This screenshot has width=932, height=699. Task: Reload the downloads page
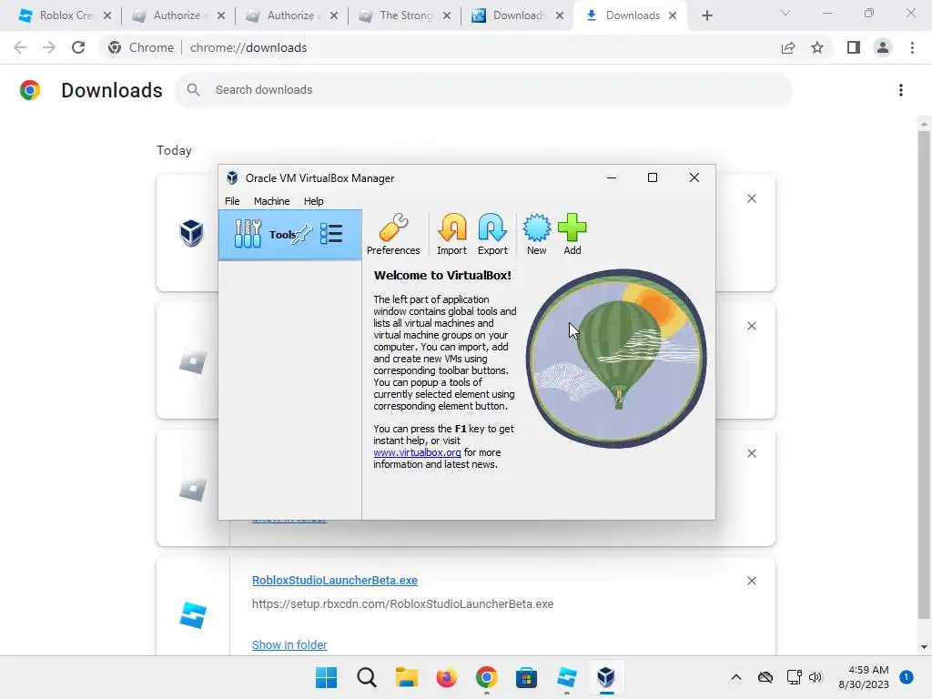tap(78, 47)
